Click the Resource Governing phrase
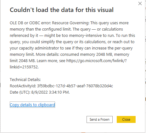Viewport: 146px width, 133px height. point(70,23)
